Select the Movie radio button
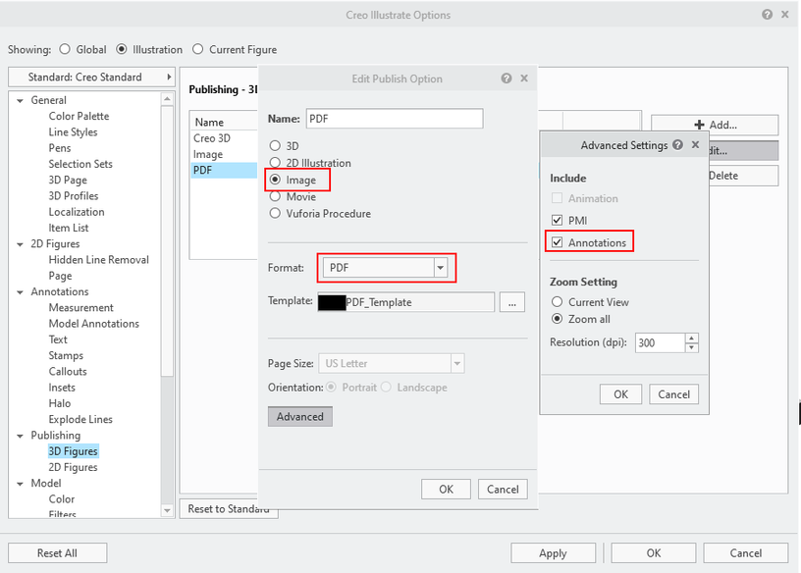 click(x=275, y=197)
